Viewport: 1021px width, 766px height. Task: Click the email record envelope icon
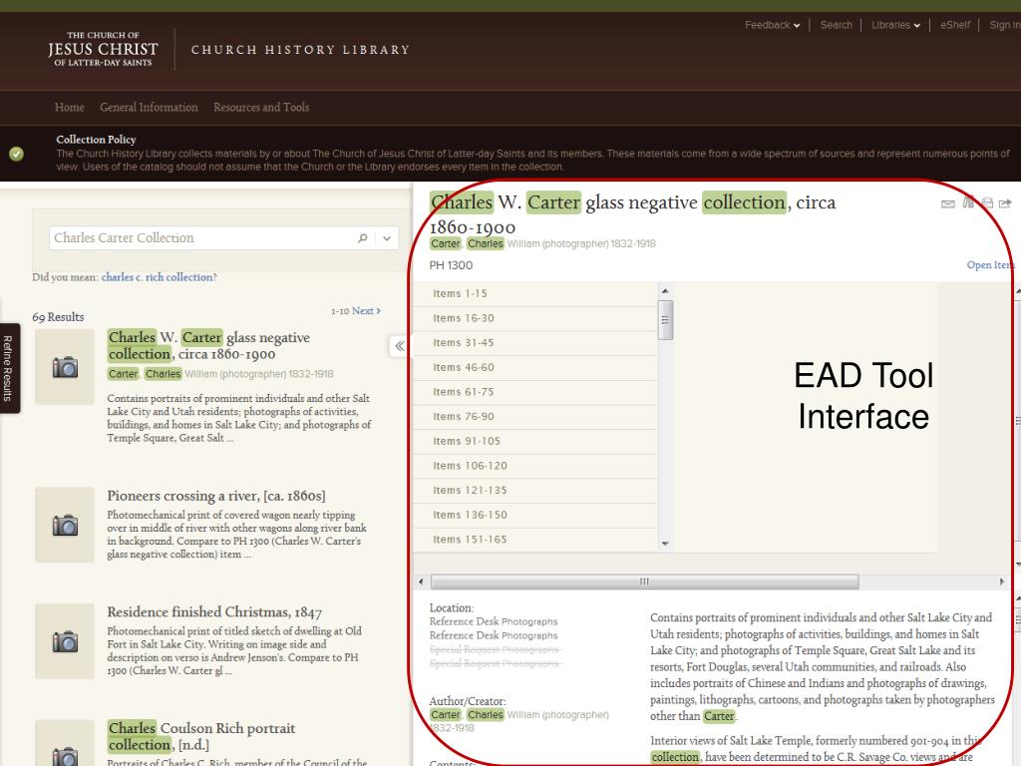coord(948,203)
